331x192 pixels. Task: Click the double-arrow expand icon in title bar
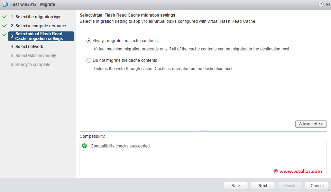tap(328, 4)
